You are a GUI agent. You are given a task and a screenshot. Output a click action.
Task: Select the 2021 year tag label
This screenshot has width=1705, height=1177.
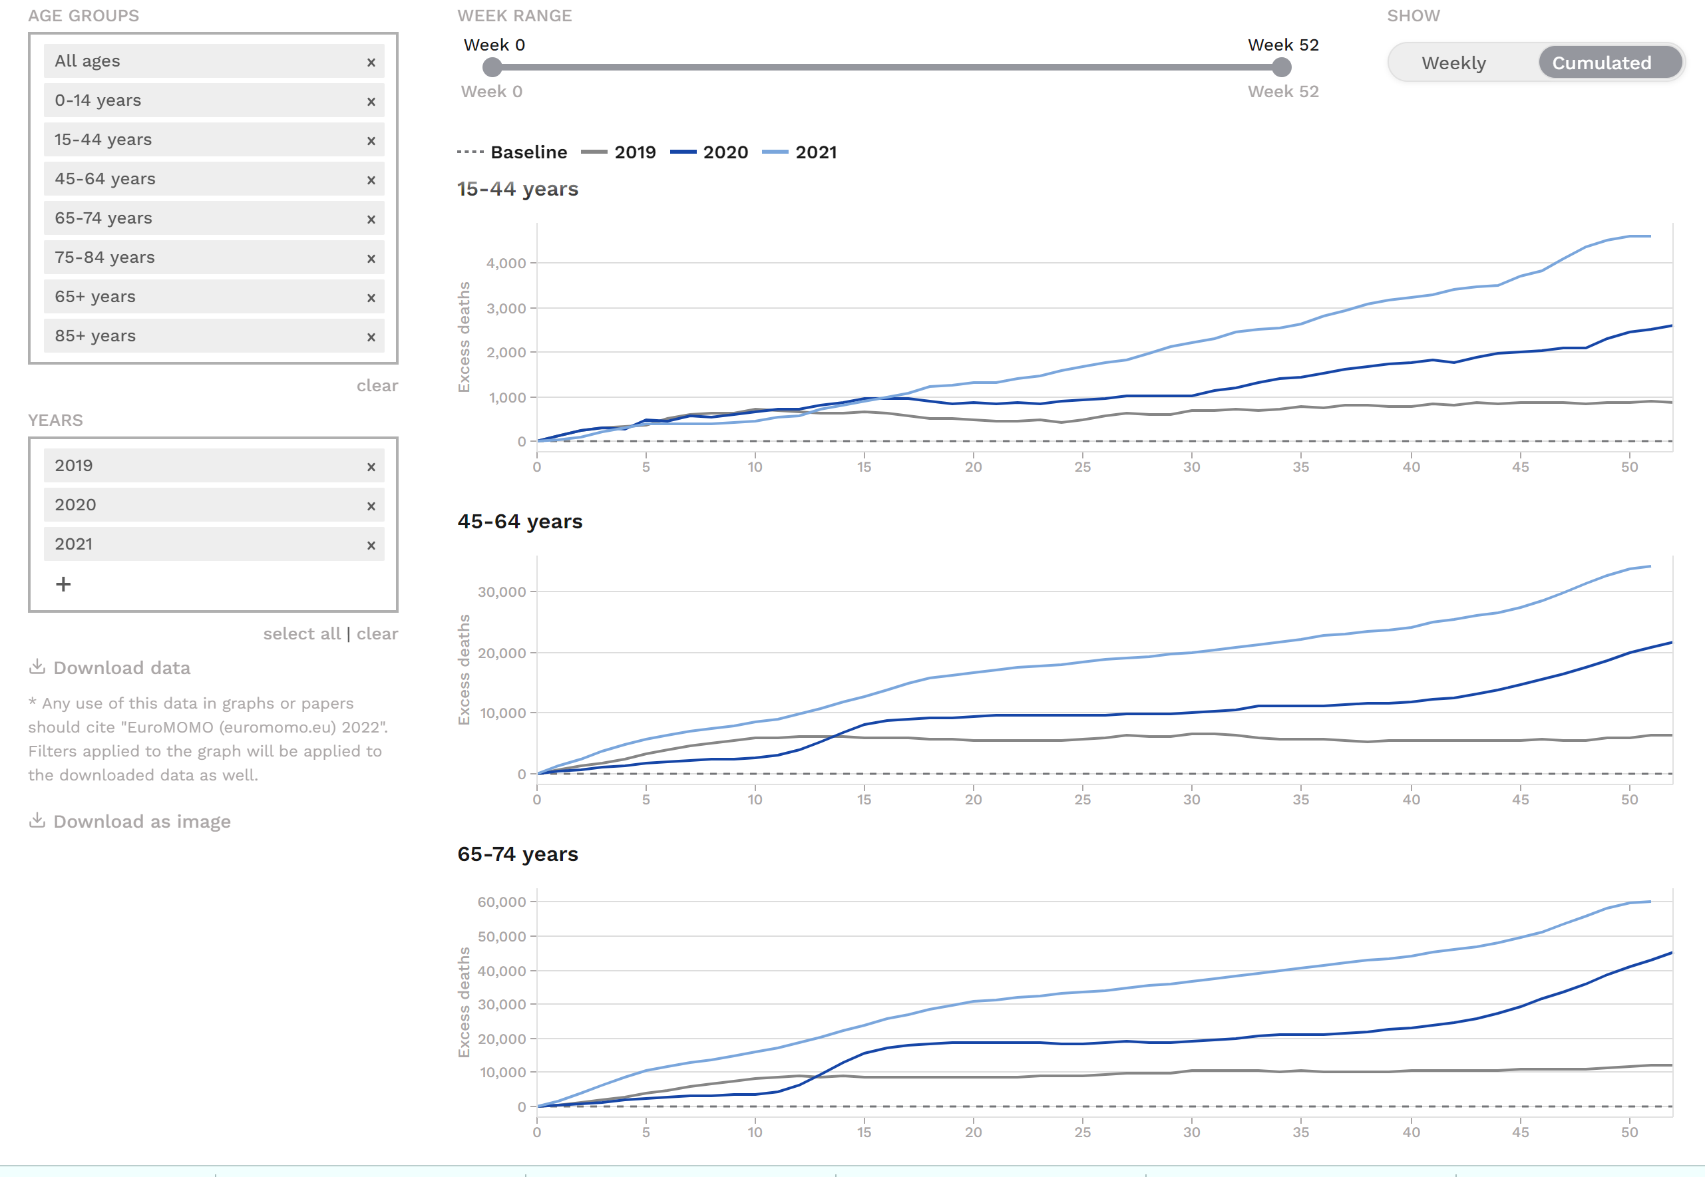[74, 544]
